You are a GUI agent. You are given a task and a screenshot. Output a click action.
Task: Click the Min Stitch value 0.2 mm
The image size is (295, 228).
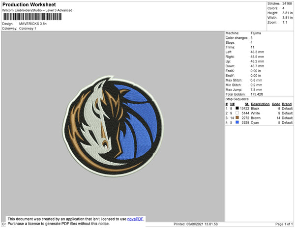[x=256, y=85]
